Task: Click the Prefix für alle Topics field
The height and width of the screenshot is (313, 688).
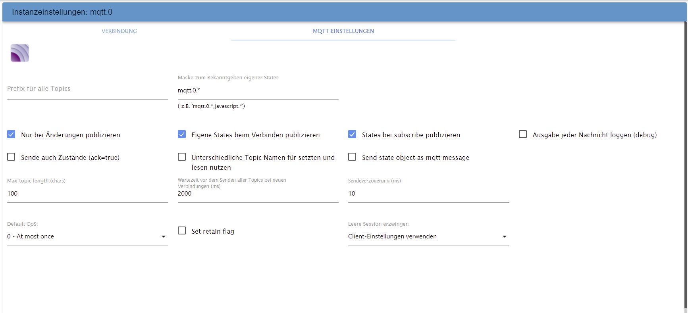Action: (88, 89)
